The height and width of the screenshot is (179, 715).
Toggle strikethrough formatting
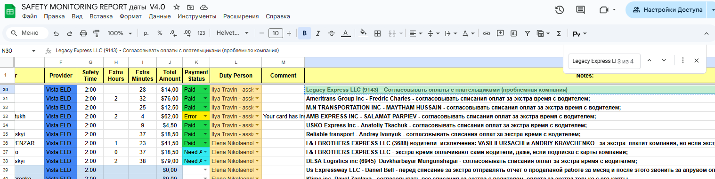click(x=332, y=33)
